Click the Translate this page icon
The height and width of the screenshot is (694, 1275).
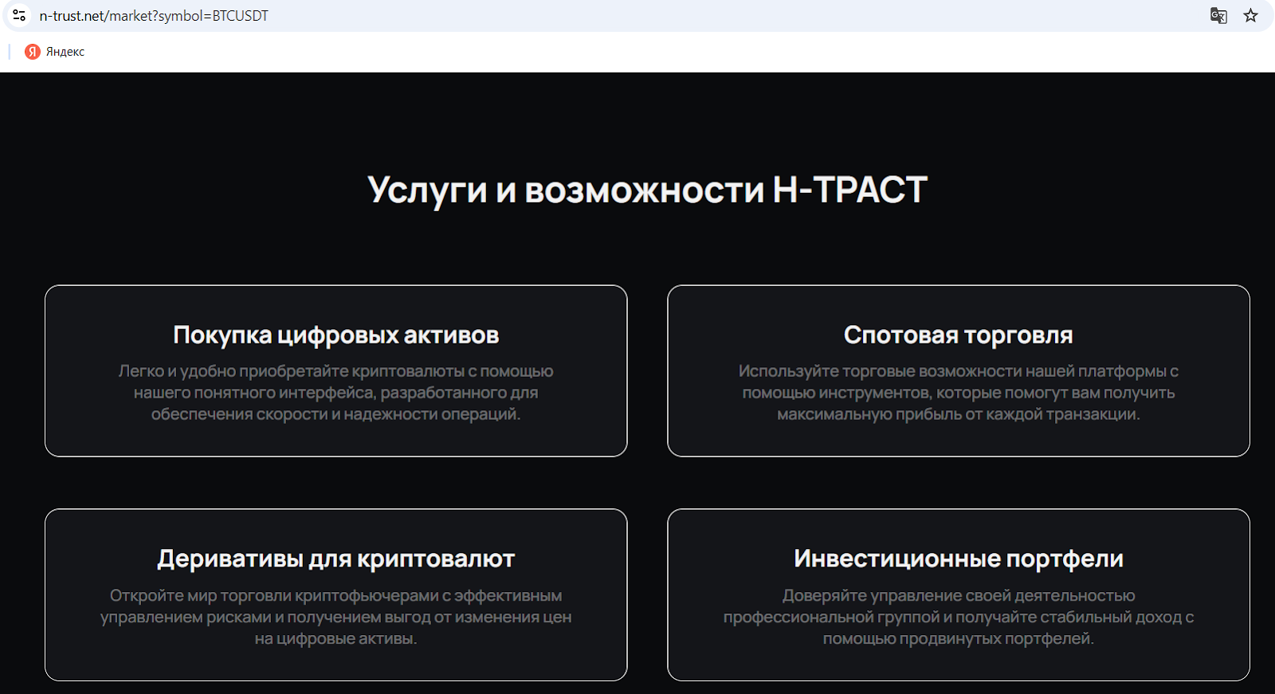tap(1218, 15)
